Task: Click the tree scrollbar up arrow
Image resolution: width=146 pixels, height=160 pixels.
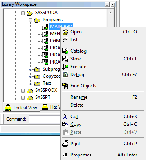Action: [110, 13]
